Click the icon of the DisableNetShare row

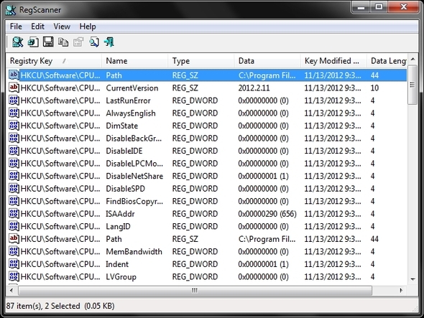(14, 176)
